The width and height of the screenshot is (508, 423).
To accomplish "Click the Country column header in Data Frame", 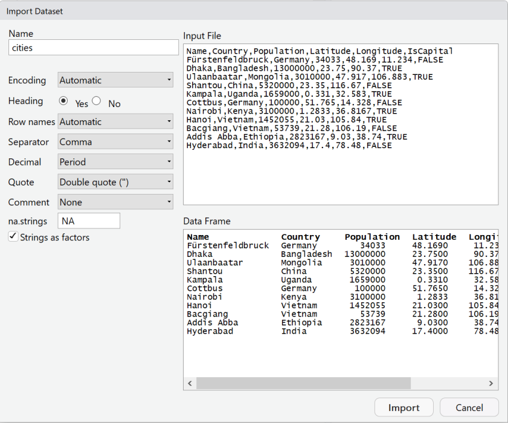I will (300, 237).
